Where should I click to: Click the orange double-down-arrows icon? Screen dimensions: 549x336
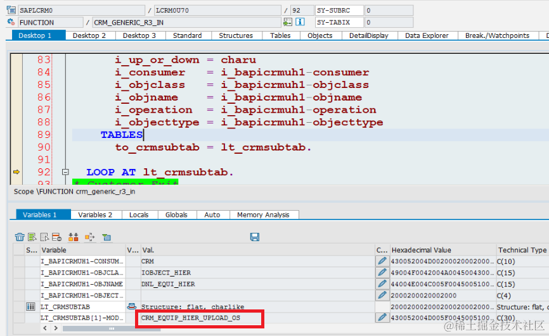point(73,237)
